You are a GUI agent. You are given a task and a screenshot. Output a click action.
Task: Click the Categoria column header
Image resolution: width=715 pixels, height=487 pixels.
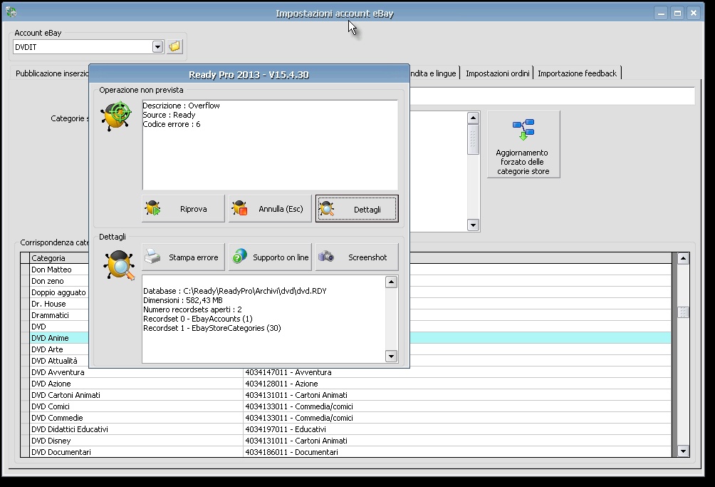[x=59, y=258]
